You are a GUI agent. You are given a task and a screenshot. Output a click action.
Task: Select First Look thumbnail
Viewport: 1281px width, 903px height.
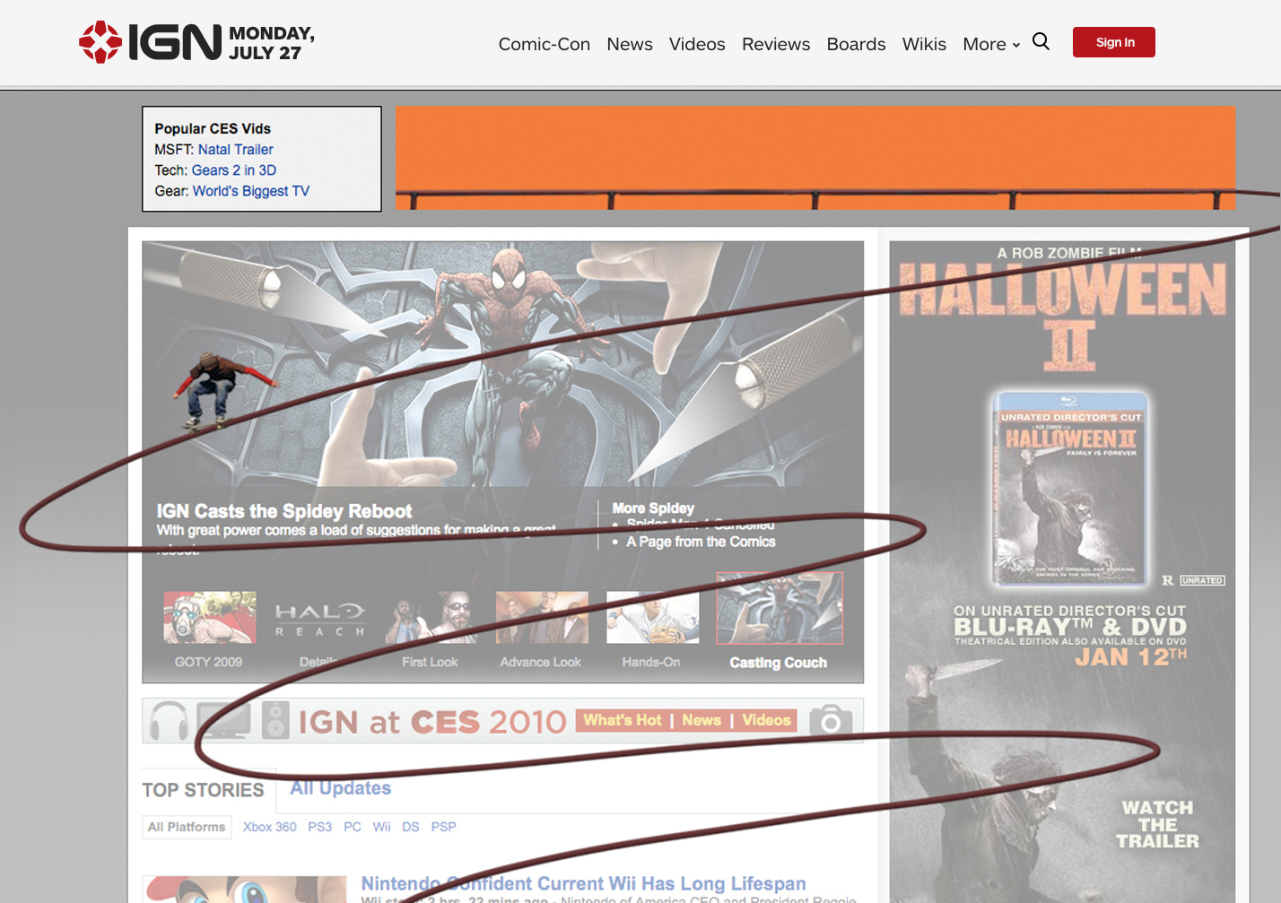431,617
